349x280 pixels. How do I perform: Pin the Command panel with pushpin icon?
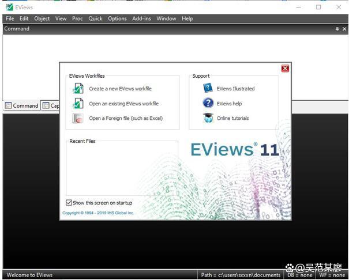click(x=337, y=29)
